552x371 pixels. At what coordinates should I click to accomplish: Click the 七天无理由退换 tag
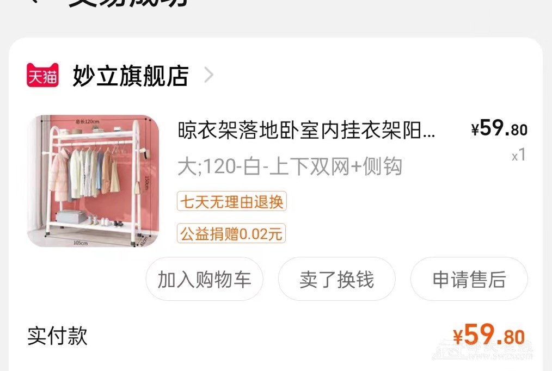232,201
